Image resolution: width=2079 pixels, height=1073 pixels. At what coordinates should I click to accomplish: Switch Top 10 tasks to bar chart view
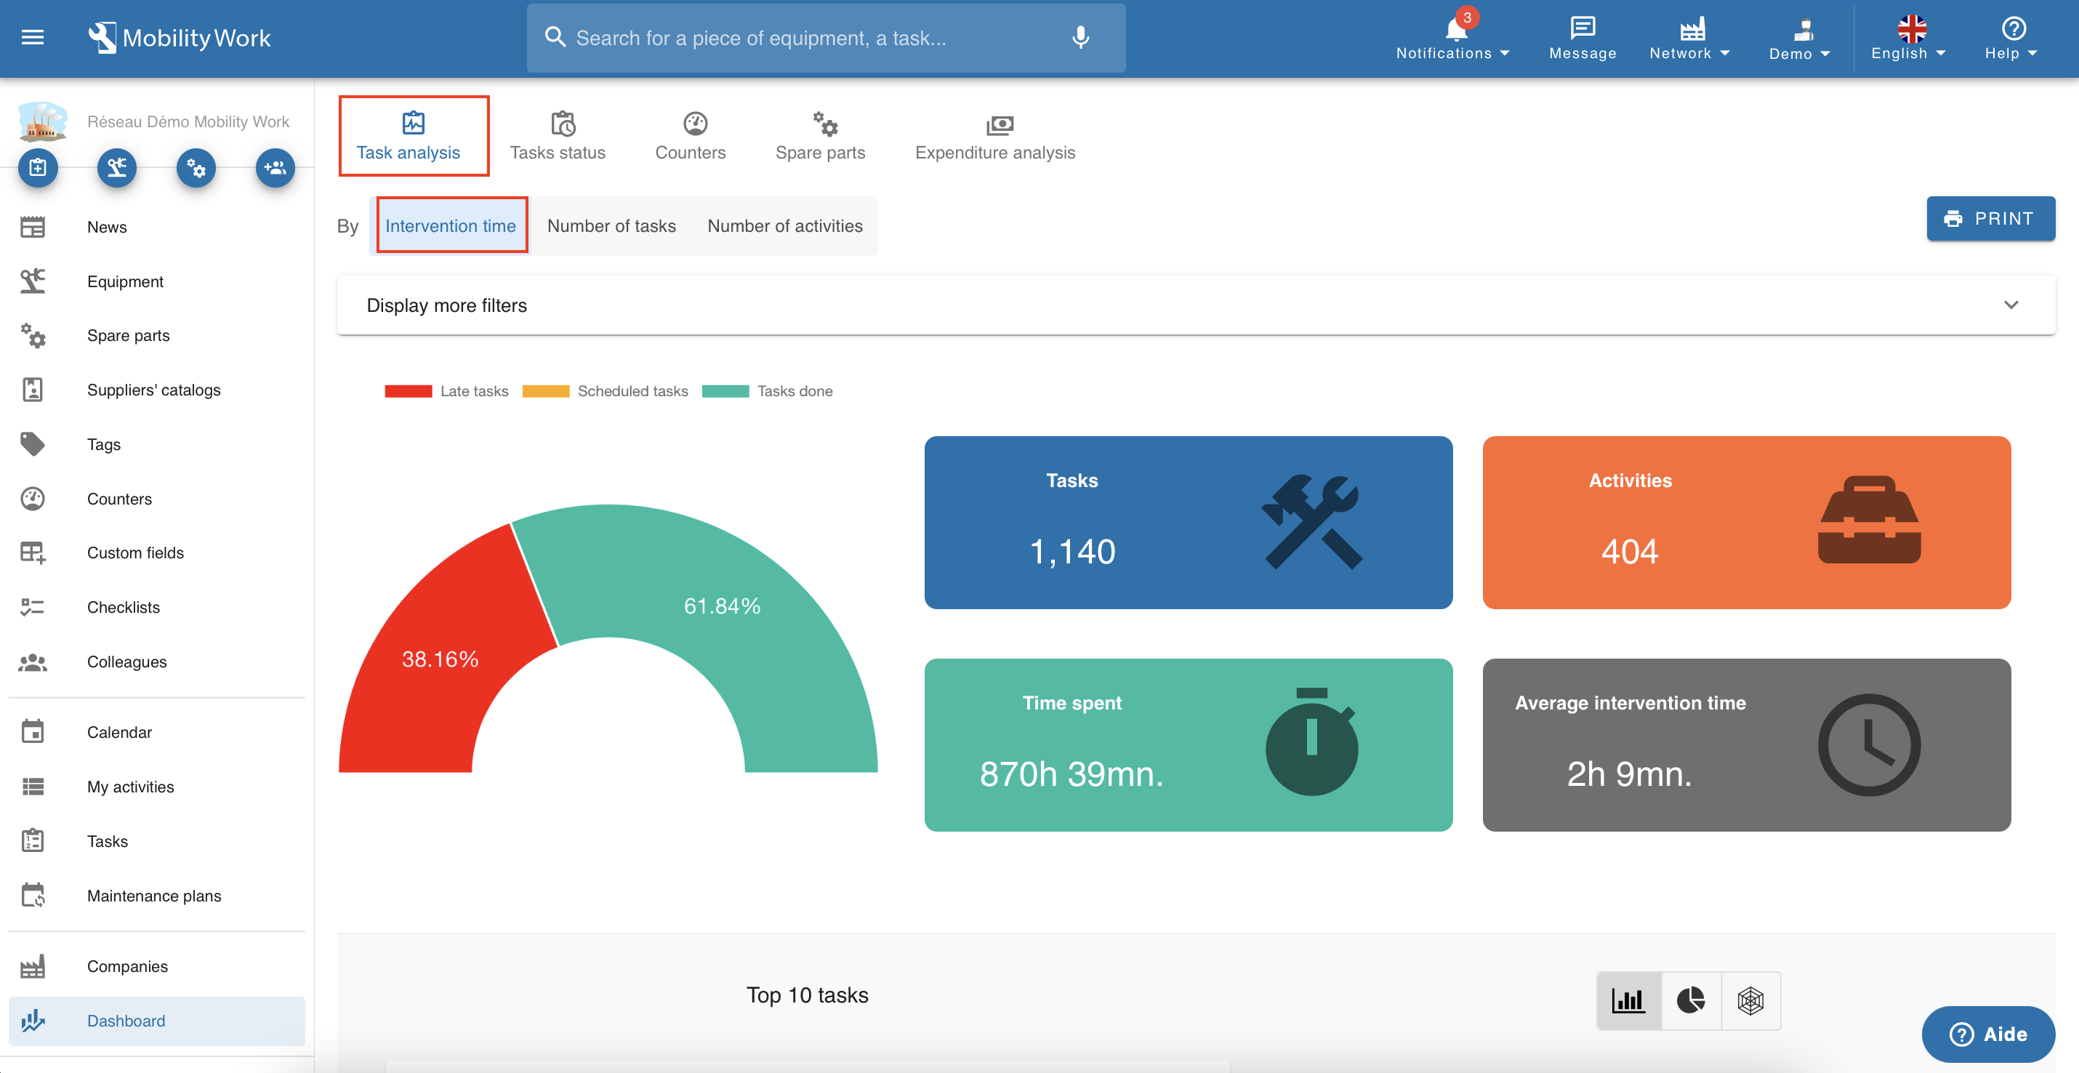pos(1628,1000)
